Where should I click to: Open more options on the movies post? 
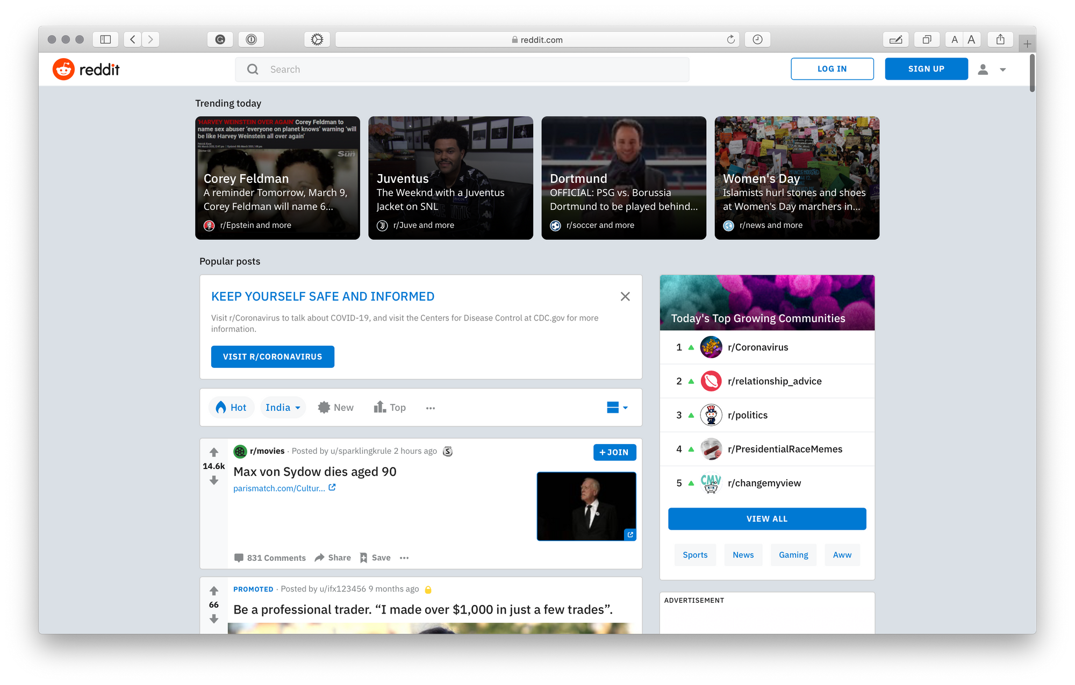coord(404,558)
